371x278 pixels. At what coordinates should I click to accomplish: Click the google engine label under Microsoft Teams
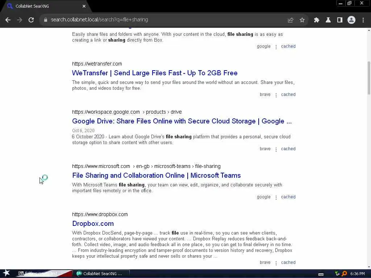pyautogui.click(x=264, y=197)
